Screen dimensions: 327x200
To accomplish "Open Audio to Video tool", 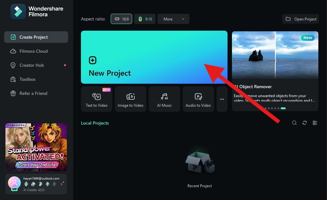I will point(198,99).
